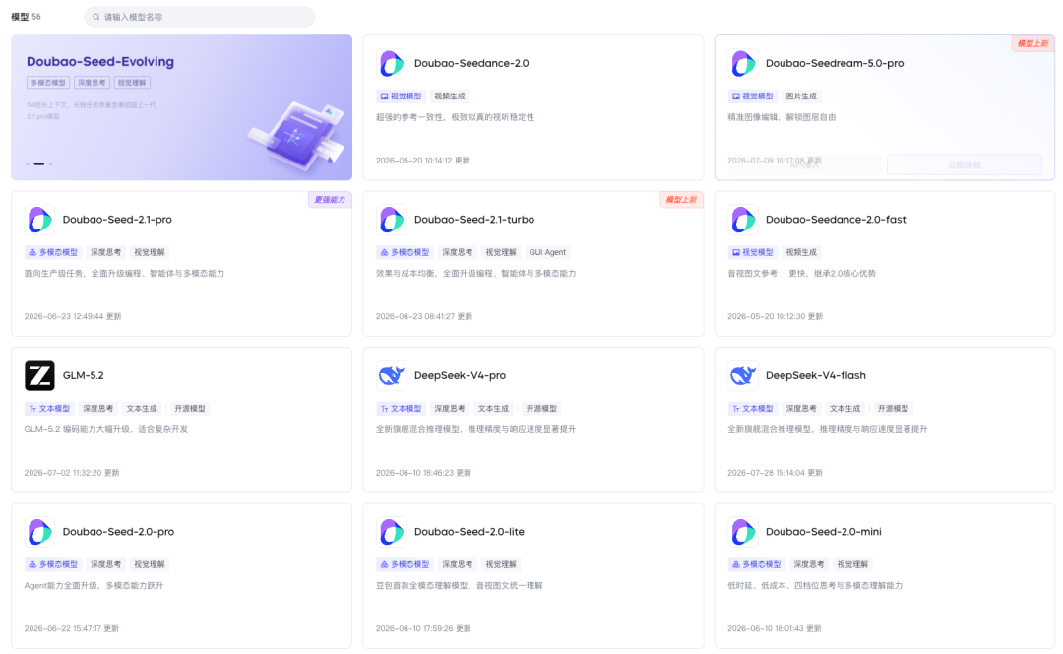Click the Doubao-Seedream-5.0-pro model logo
1063x654 pixels.
pos(743,64)
